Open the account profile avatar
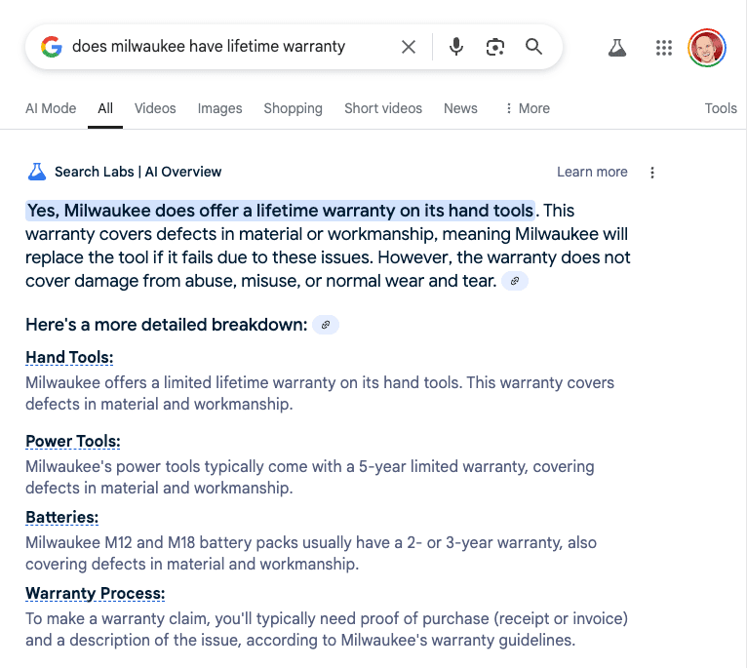Viewport: 747px width, 668px height. [706, 48]
